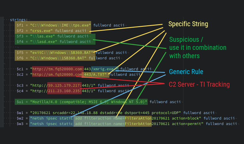
Task: Click the exitC SB360.BAT string in $f5
Action: (63, 53)
